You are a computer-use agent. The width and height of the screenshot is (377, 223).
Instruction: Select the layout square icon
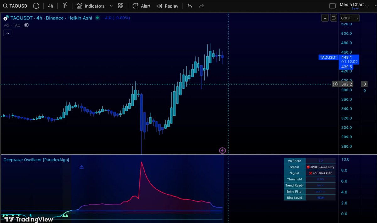[x=332, y=6]
